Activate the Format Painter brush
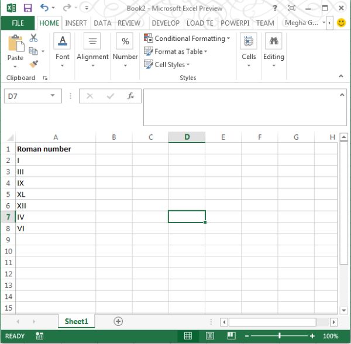 [33, 64]
